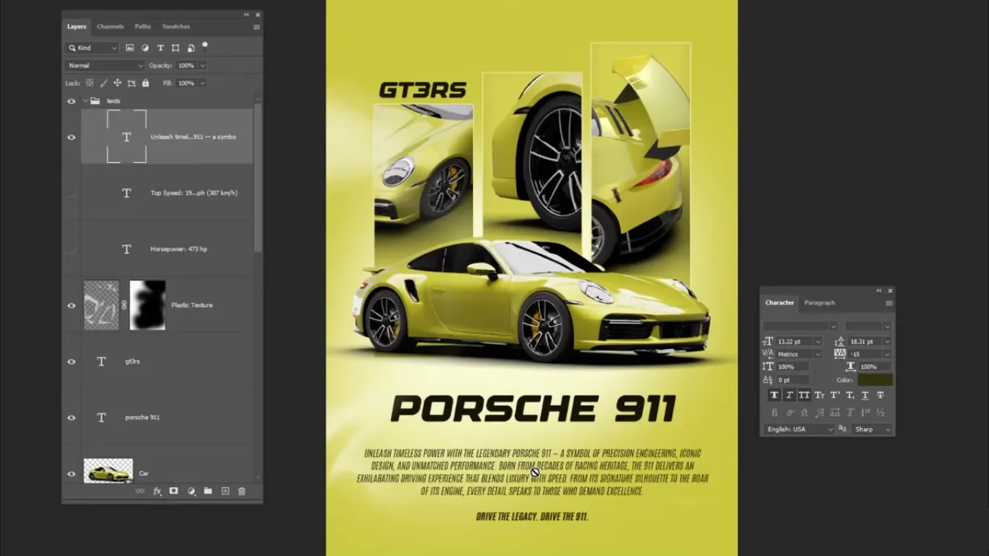
Task: Select the Car layer thumbnail
Action: 109,470
